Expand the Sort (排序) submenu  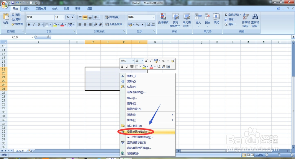click(x=173, y=120)
